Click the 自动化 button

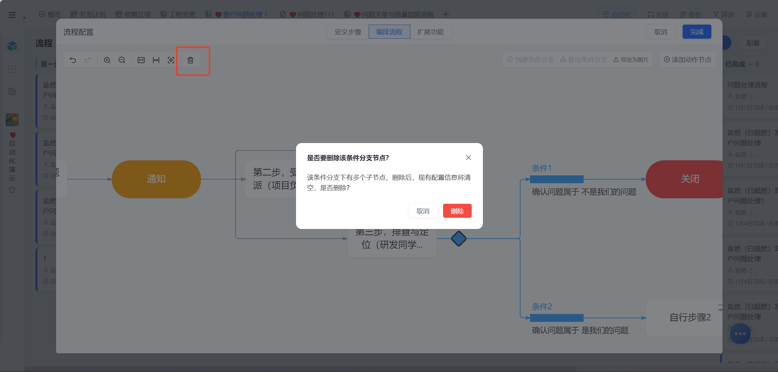(617, 14)
